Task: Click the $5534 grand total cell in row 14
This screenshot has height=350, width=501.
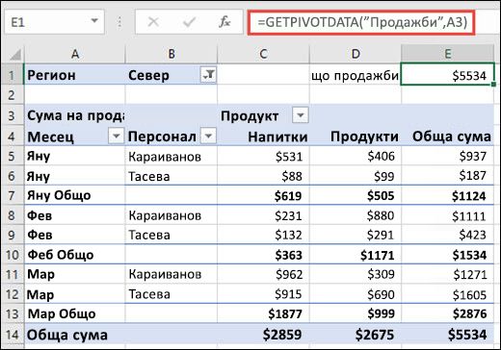Action: (447, 335)
